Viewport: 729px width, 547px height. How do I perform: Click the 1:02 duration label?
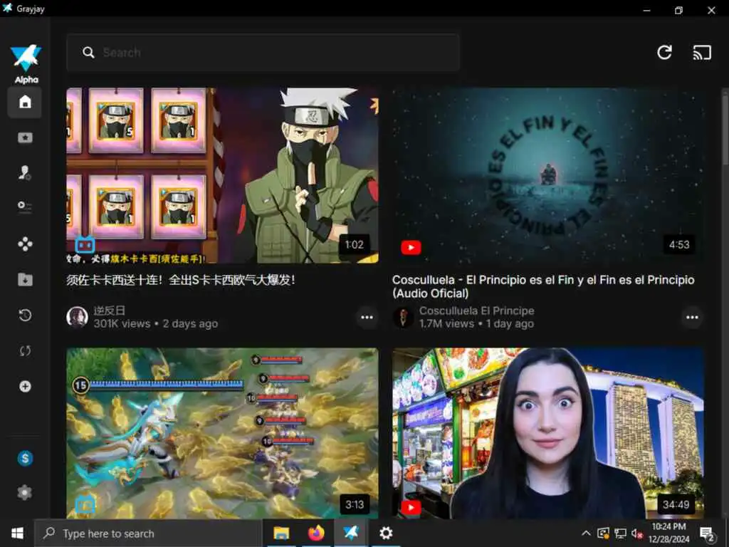pos(355,245)
